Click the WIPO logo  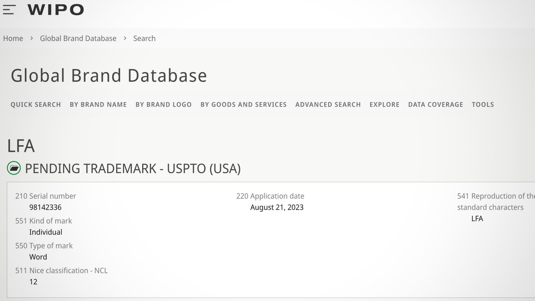pos(56,10)
